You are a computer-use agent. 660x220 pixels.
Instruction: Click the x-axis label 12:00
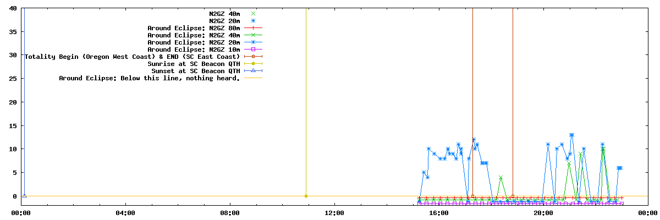pyautogui.click(x=334, y=213)
